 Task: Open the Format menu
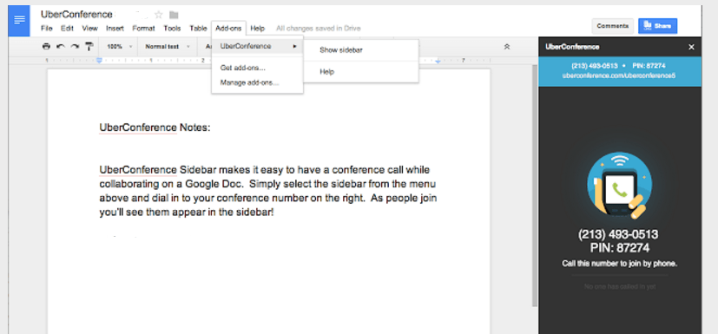tap(144, 29)
